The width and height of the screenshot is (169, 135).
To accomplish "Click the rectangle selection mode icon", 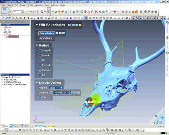I will [x=6, y=130].
